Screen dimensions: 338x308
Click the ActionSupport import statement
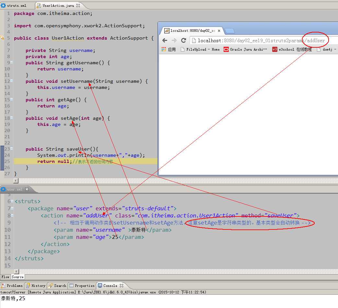tap(79, 26)
